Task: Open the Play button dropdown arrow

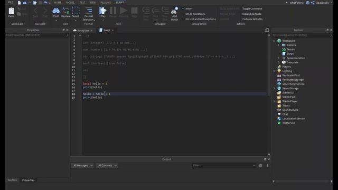Action: [103, 20]
